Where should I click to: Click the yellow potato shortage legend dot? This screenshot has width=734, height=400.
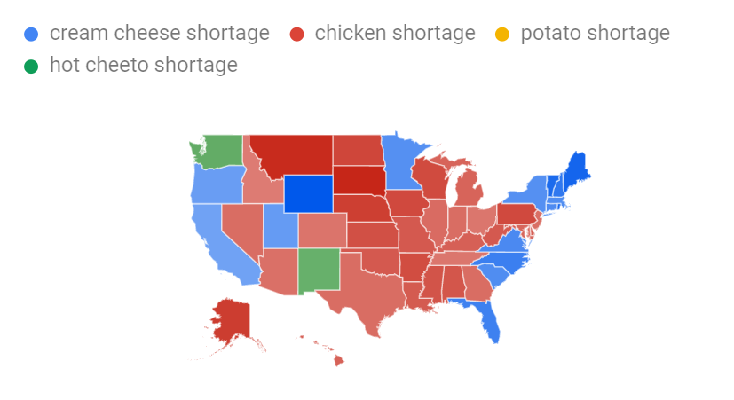(502, 35)
